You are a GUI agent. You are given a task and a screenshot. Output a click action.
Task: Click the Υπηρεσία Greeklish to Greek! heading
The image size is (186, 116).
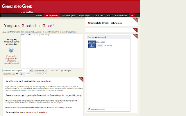(29, 26)
